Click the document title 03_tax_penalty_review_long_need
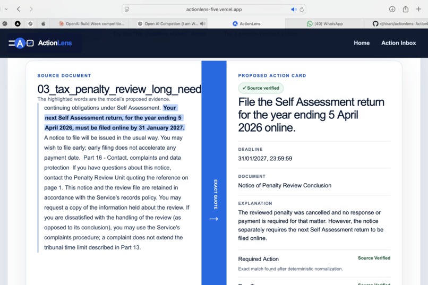This screenshot has width=428, height=285. point(119,89)
